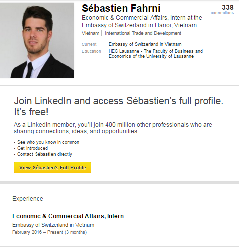The width and height of the screenshot is (239, 247).
Task: Open HEC Lausanne education link
Action: pos(156,54)
